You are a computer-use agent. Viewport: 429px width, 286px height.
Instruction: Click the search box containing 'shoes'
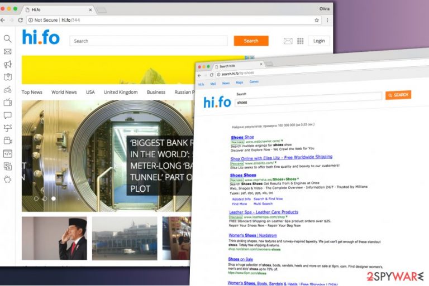click(x=308, y=100)
